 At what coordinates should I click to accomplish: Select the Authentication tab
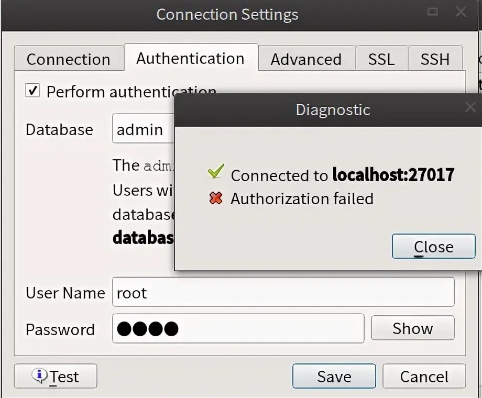191,58
